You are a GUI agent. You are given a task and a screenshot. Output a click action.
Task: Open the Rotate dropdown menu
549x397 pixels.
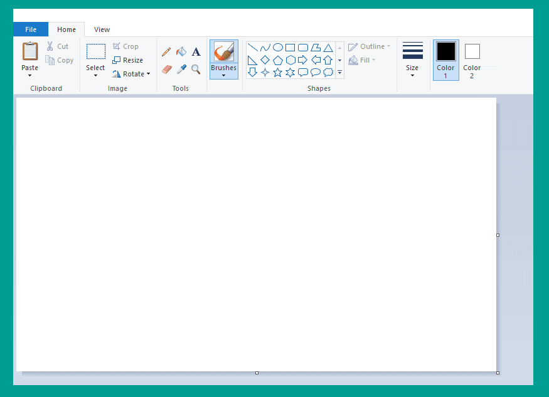[x=149, y=74]
